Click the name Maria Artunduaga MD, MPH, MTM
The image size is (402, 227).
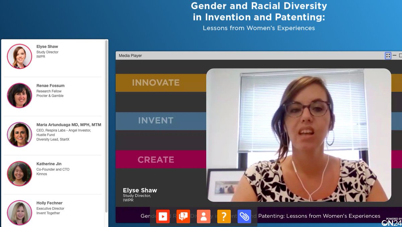pyautogui.click(x=69, y=125)
